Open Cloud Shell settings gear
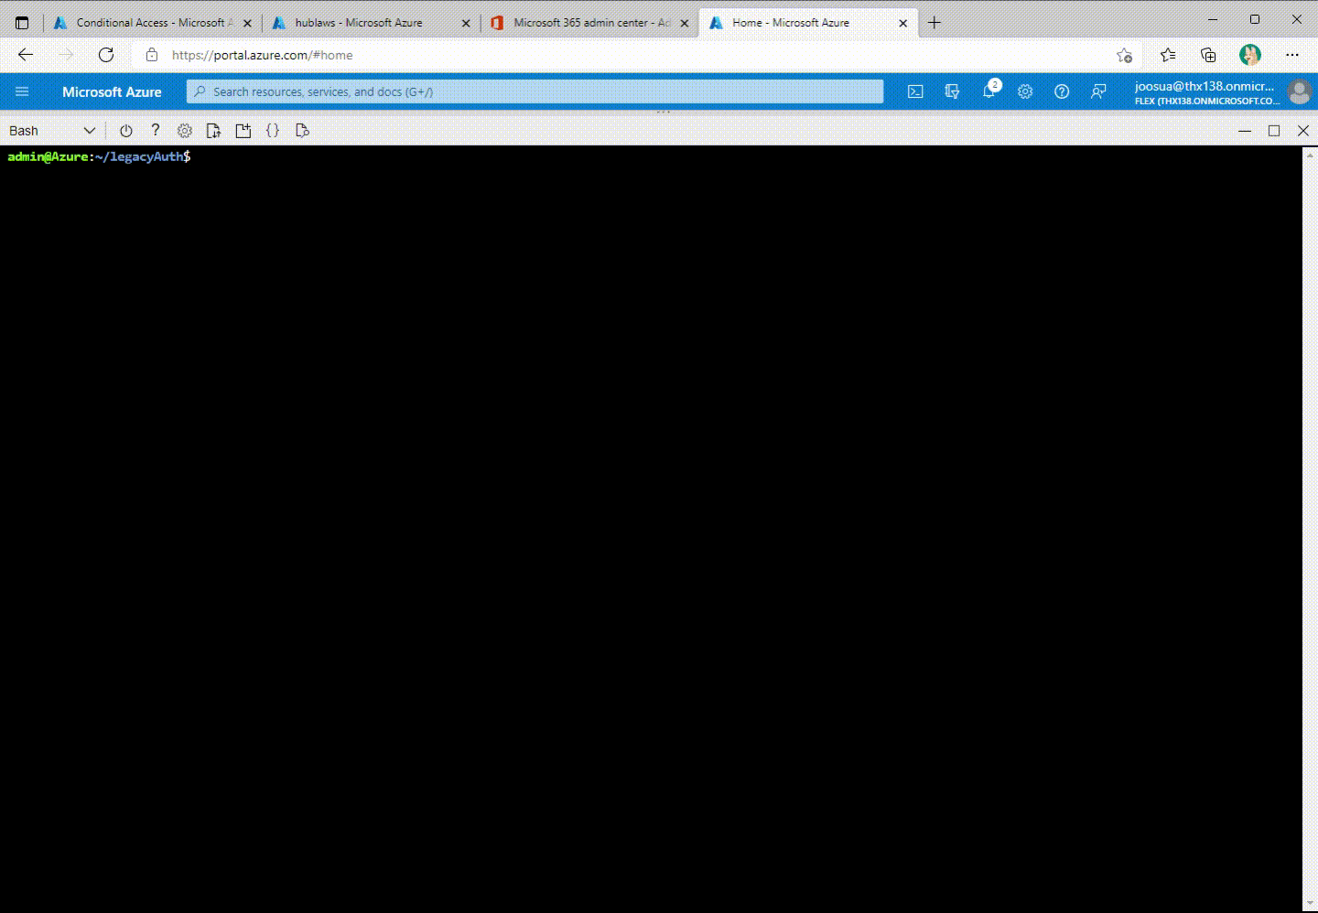This screenshot has height=913, width=1318. [x=185, y=131]
